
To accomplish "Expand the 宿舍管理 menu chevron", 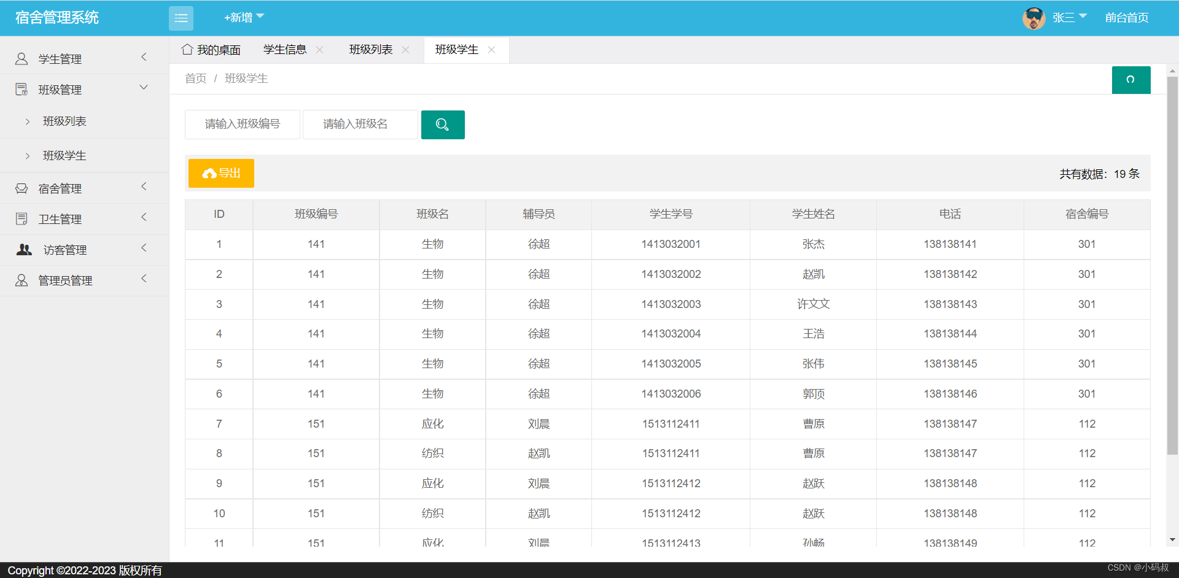I will [x=144, y=187].
